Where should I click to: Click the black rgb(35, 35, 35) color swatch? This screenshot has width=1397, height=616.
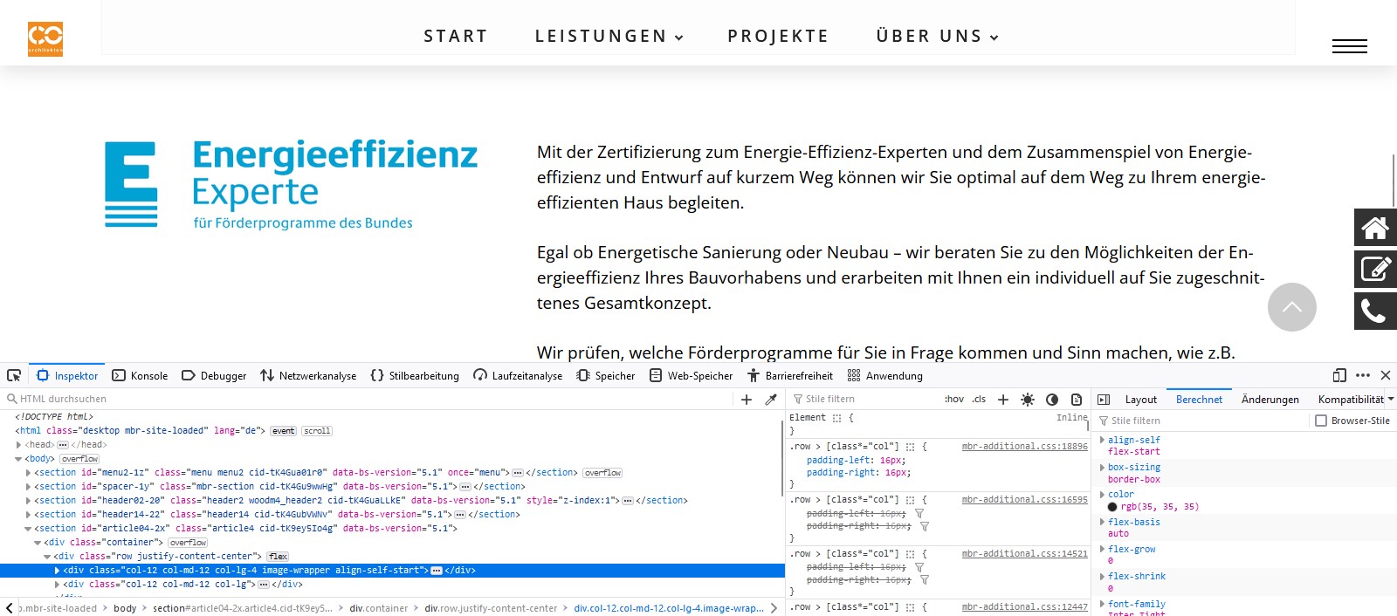point(1112,506)
